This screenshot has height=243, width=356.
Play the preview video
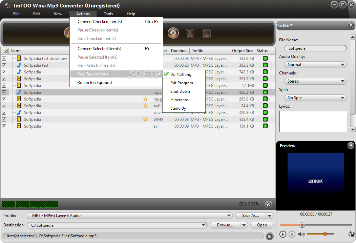282,234
